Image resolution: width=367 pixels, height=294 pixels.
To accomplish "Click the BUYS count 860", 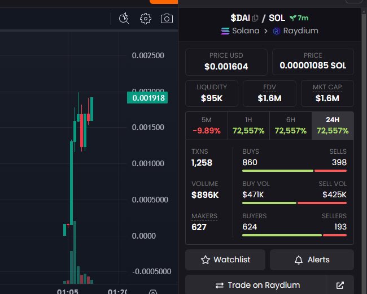I will (x=250, y=162).
